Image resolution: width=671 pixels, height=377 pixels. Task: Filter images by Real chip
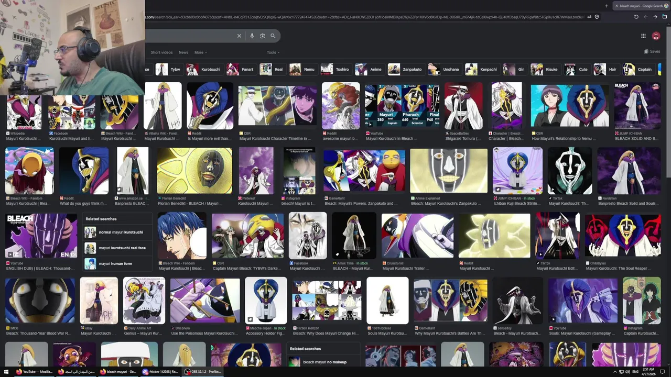[x=273, y=69]
